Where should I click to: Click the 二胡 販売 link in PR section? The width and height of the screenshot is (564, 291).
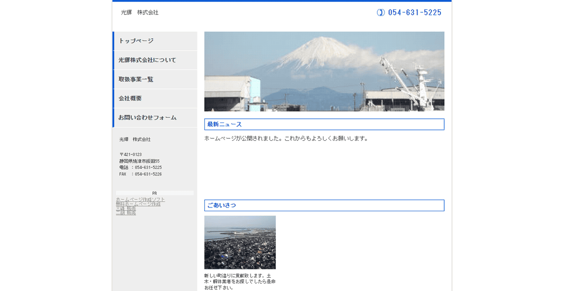[x=125, y=213]
